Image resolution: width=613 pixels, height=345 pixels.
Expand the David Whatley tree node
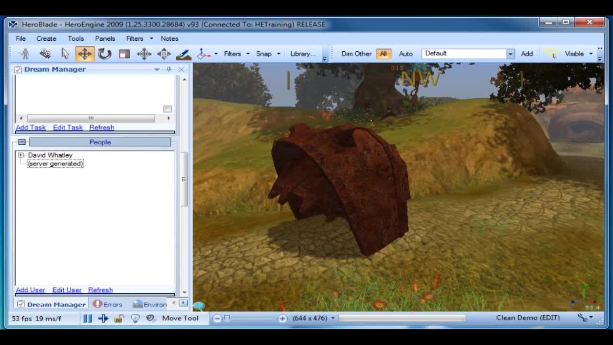click(x=21, y=155)
